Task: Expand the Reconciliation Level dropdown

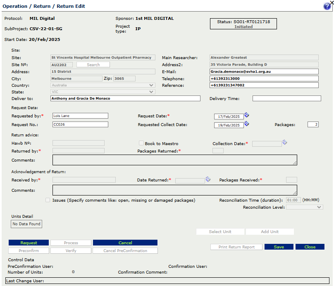Action: click(x=305, y=207)
